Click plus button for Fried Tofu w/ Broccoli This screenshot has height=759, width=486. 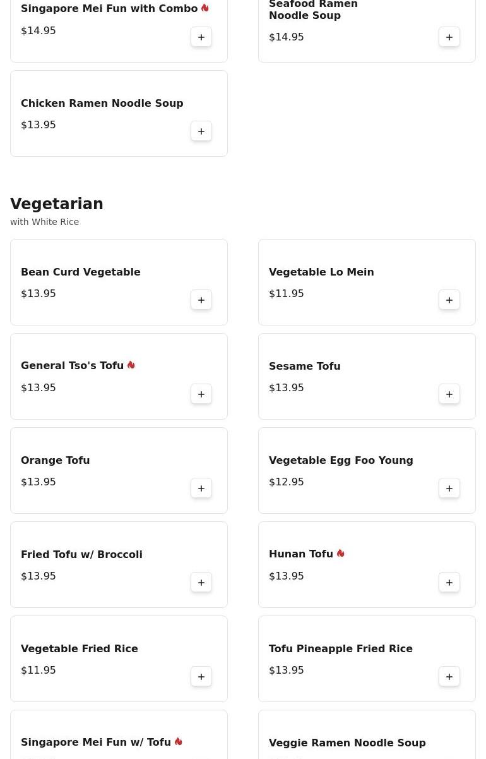(201, 583)
